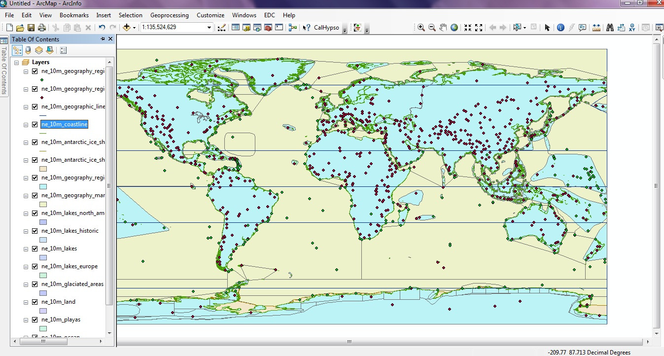Open the Go To XY tool

(x=632, y=28)
